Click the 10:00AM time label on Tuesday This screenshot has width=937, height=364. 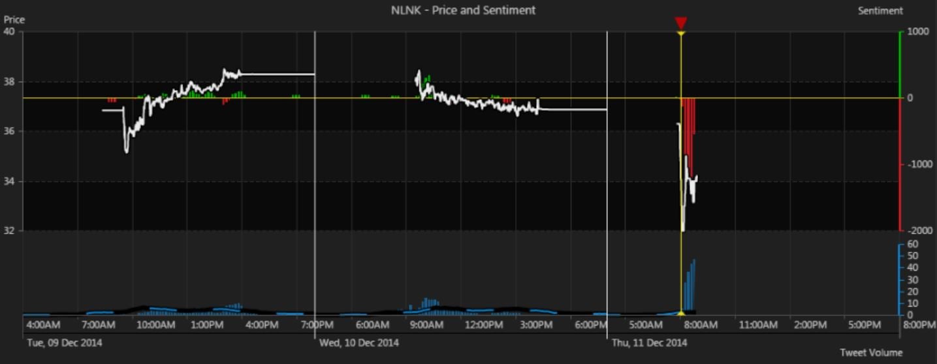tap(155, 324)
